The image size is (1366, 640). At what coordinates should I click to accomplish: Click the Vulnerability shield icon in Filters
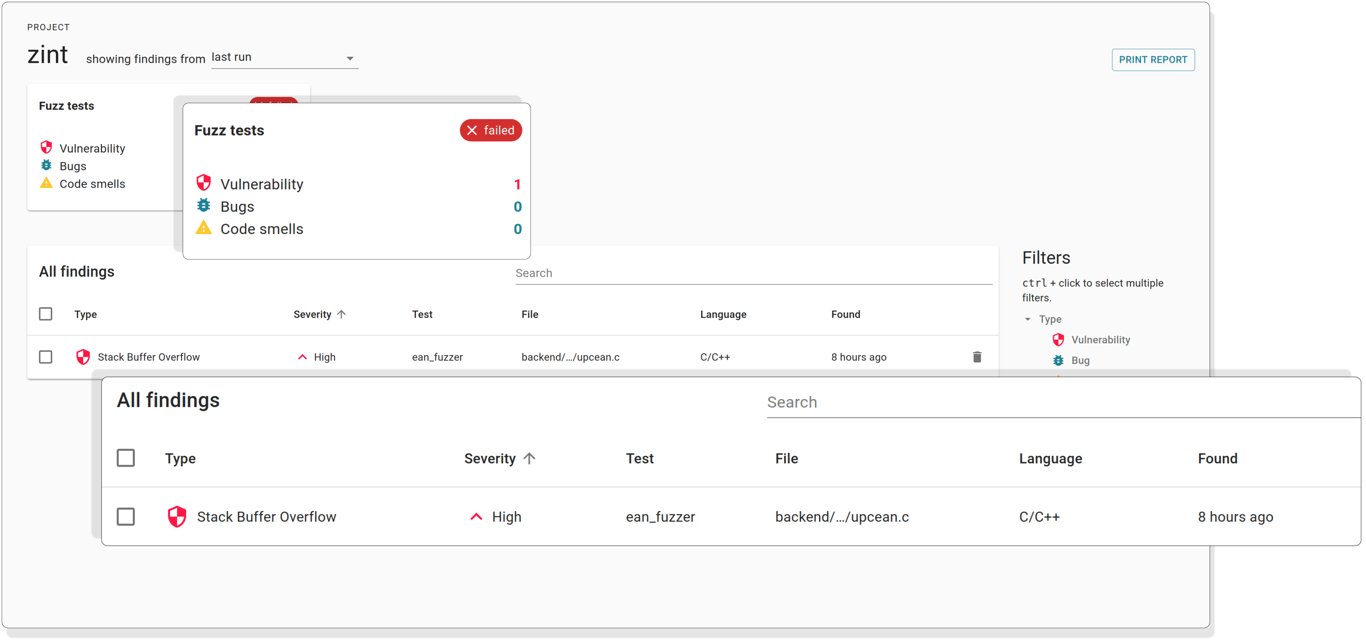(x=1058, y=340)
